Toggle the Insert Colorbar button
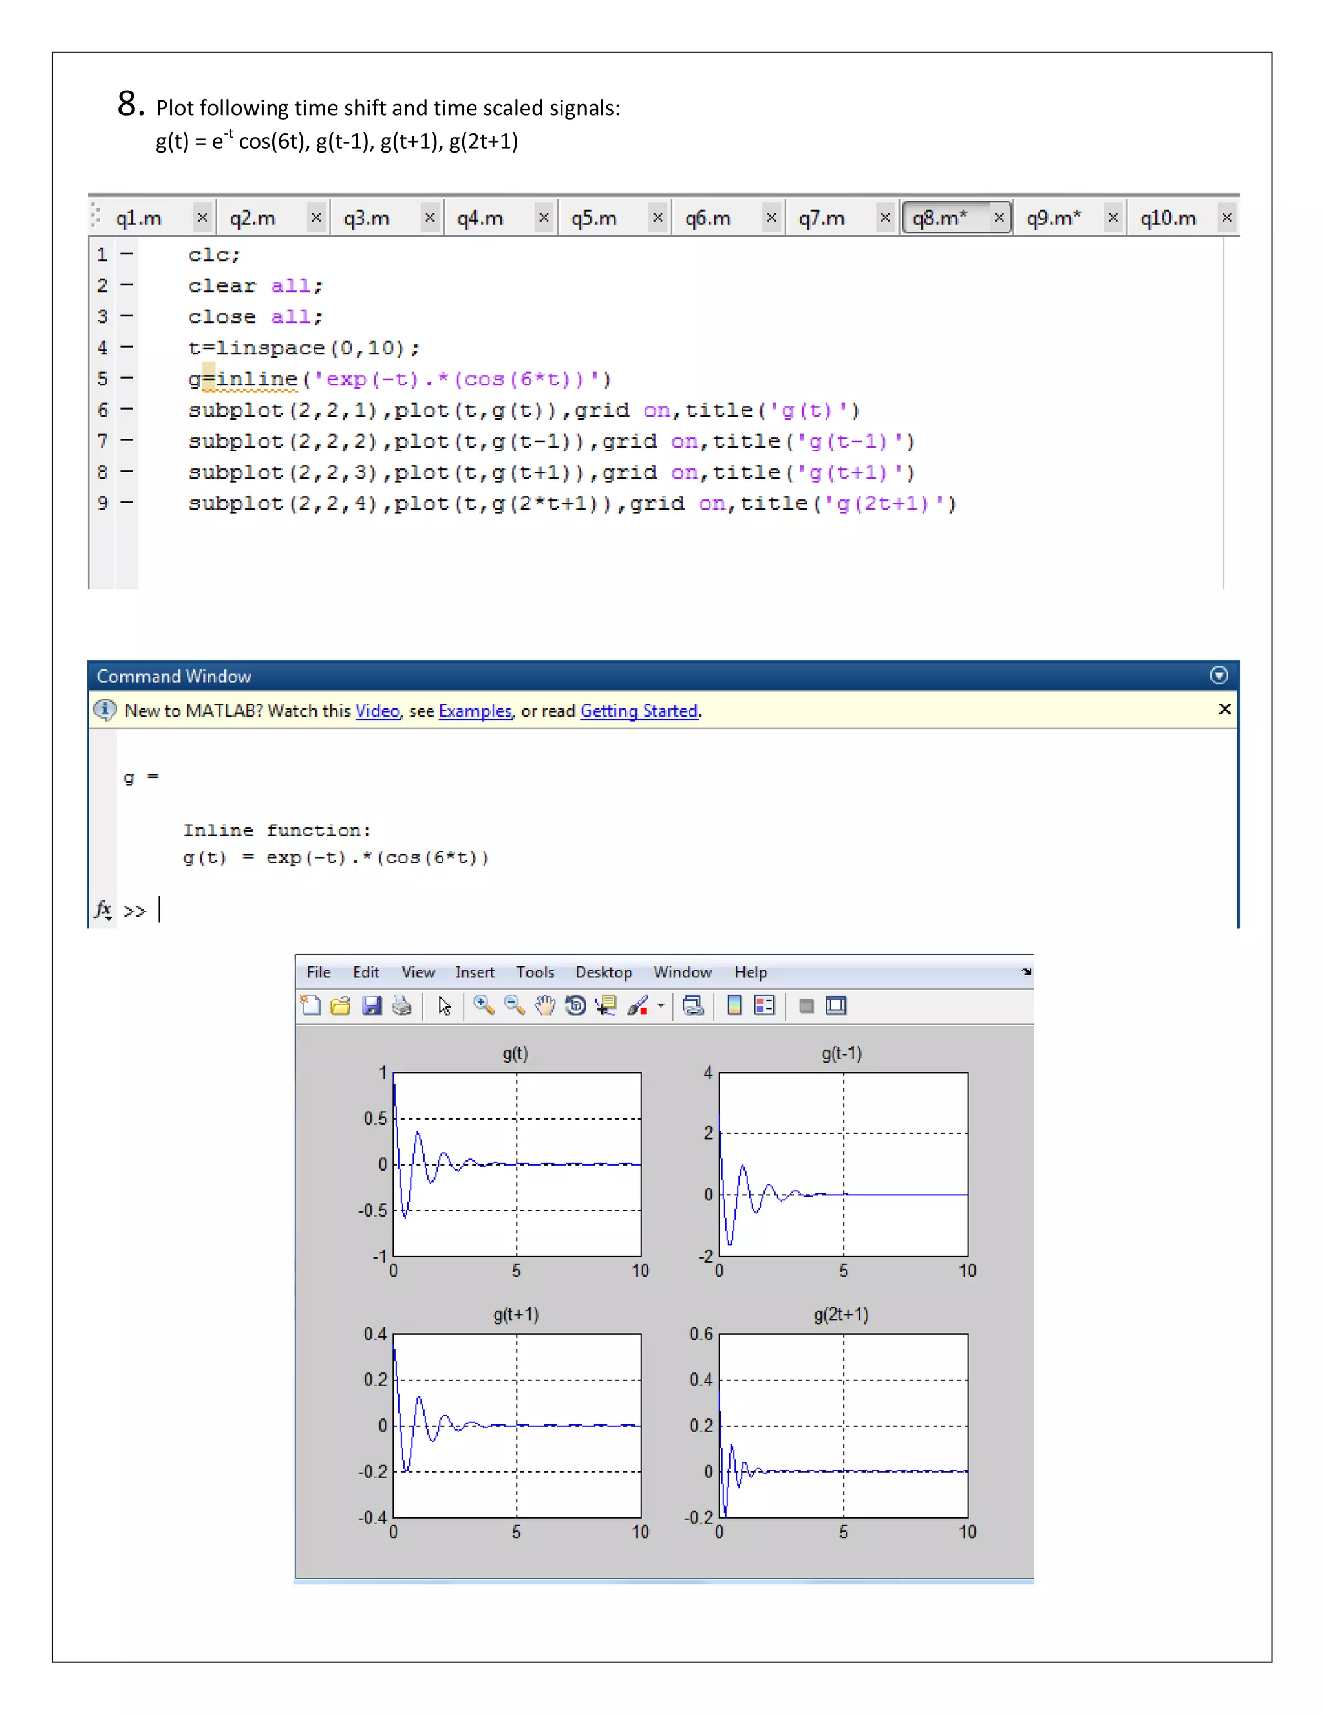Screen dimensions: 1324x1714 point(734,1005)
